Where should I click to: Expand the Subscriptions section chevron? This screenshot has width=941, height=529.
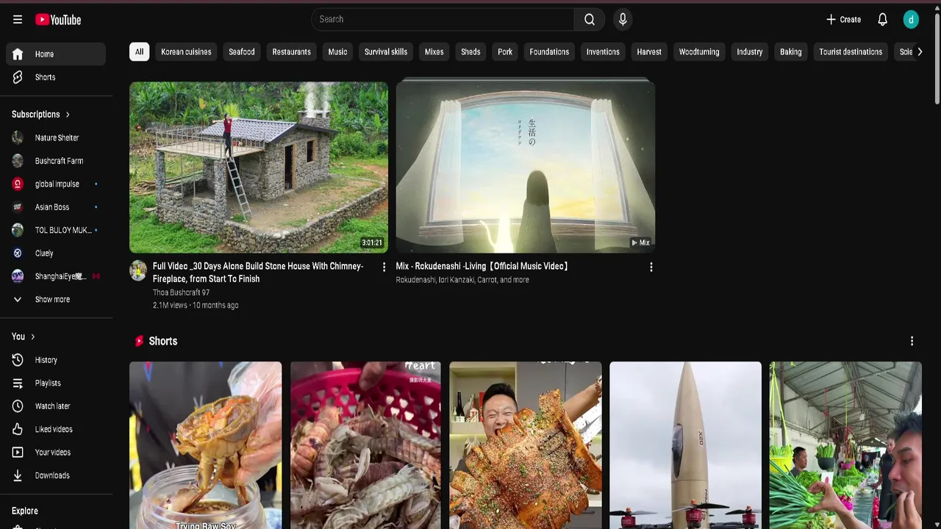[x=68, y=115]
